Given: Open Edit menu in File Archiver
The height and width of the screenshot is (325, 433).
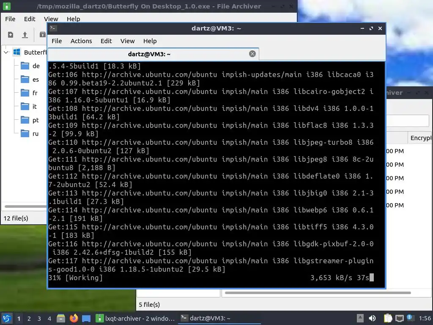Looking at the screenshot, I should click(30, 19).
